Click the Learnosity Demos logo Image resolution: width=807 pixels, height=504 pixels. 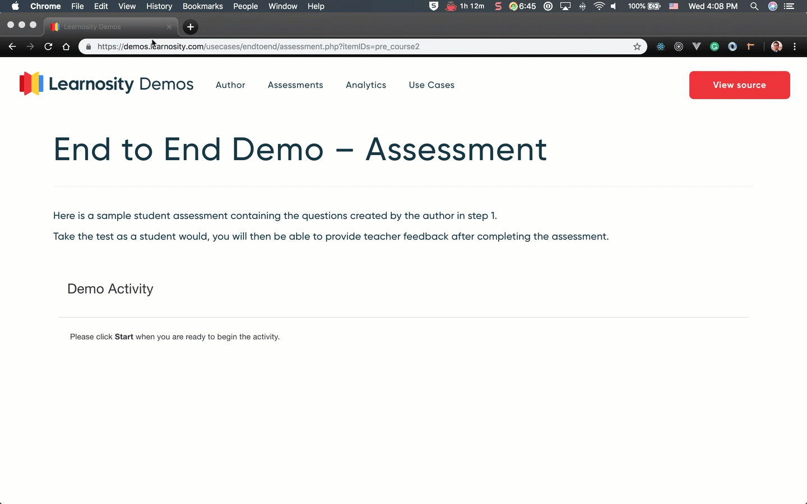point(106,84)
